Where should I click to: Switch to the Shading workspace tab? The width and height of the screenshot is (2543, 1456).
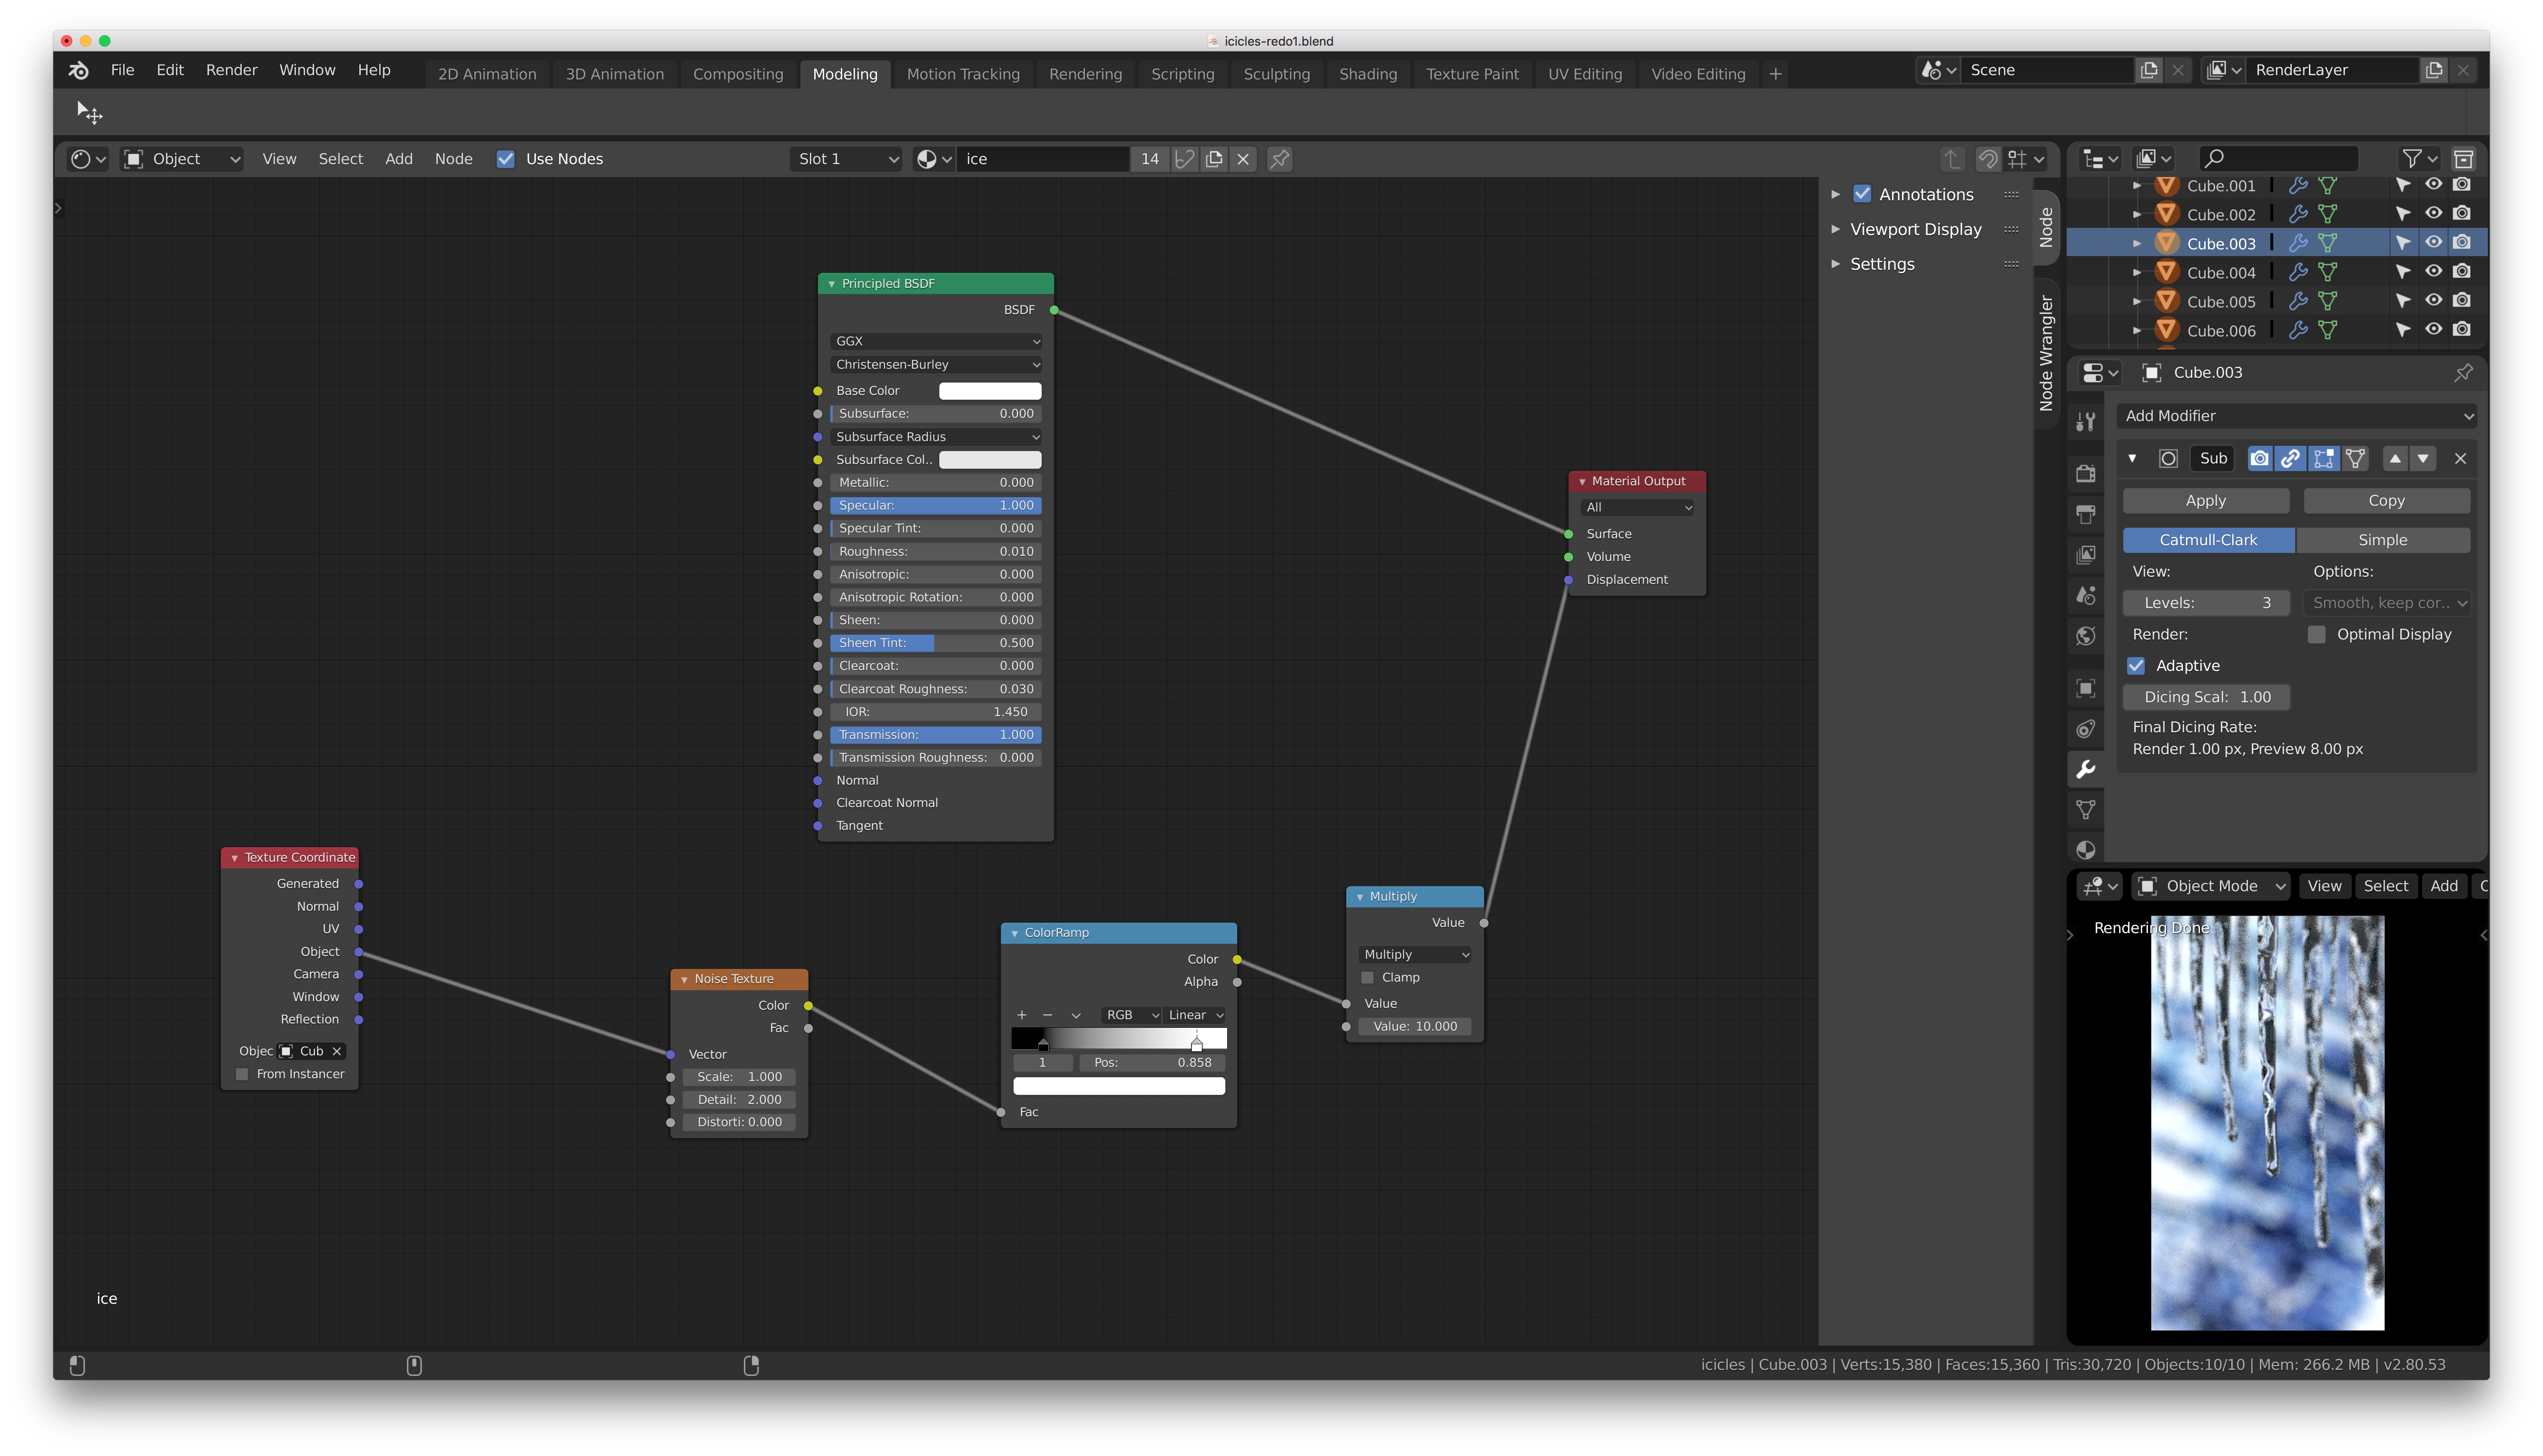[1367, 74]
